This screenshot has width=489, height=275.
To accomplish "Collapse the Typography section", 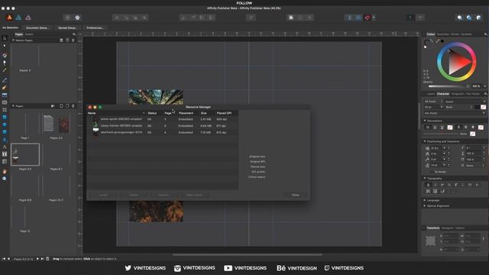I will coord(425,178).
